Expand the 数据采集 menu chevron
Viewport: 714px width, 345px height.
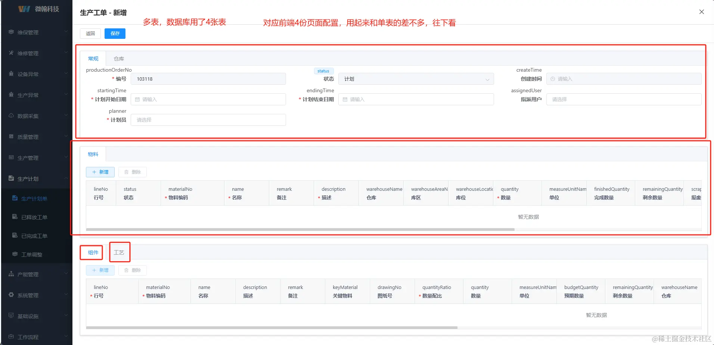66,116
